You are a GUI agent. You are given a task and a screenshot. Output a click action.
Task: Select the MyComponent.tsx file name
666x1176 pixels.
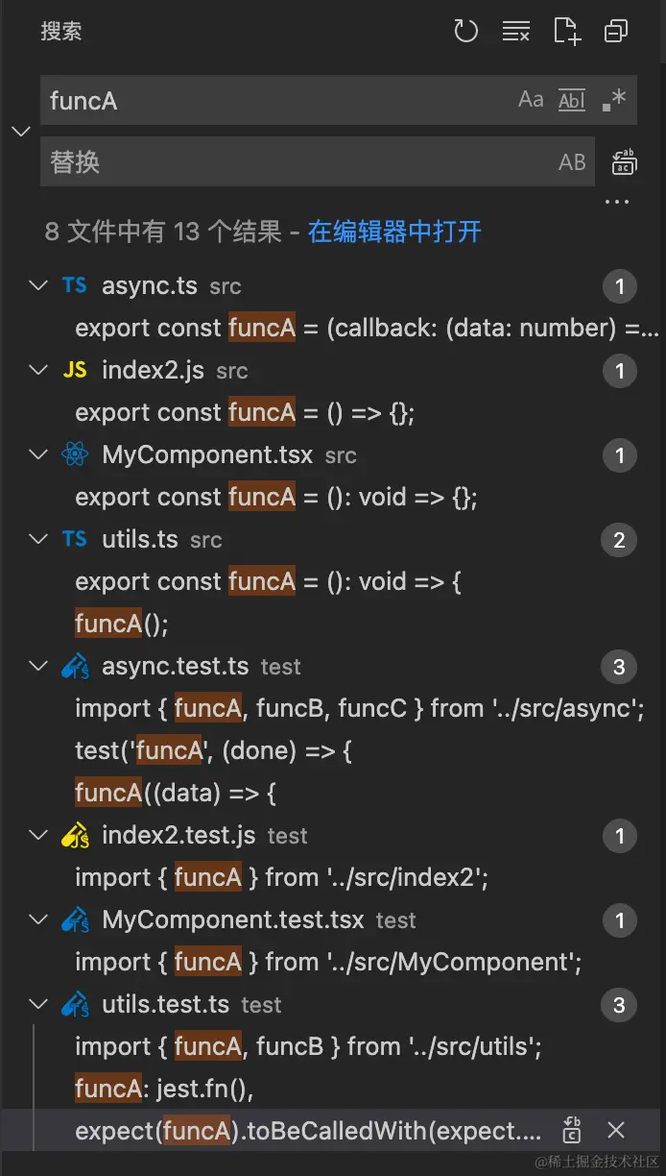click(x=207, y=454)
